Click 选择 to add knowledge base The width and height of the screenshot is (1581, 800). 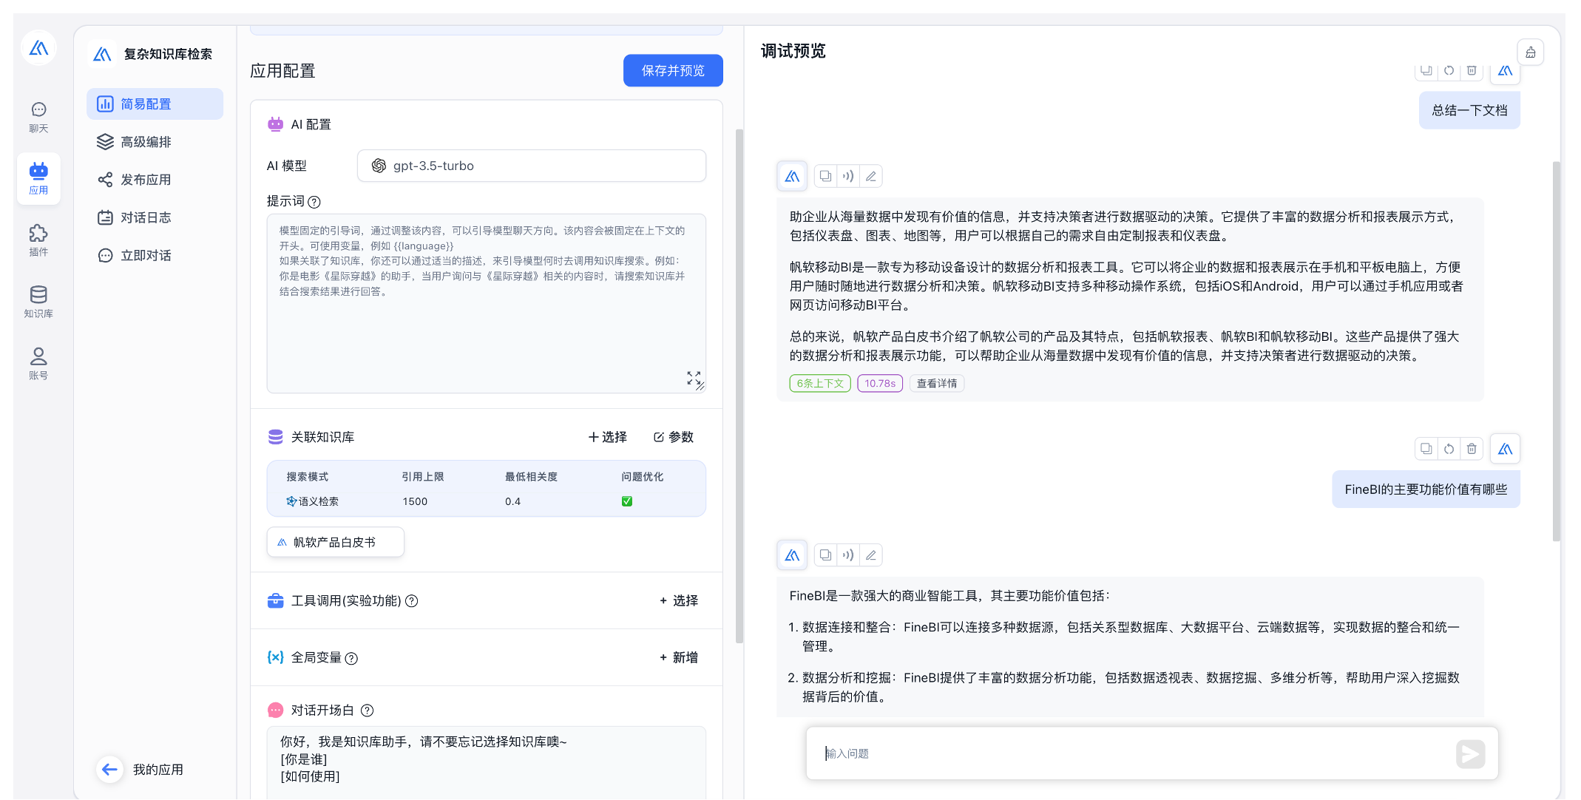coord(607,437)
